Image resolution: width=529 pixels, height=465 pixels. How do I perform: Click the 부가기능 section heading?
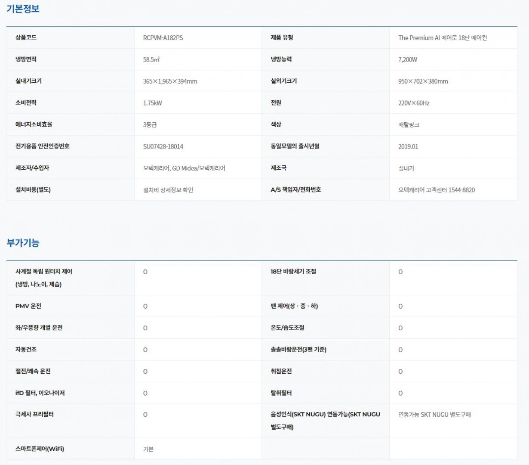23,243
